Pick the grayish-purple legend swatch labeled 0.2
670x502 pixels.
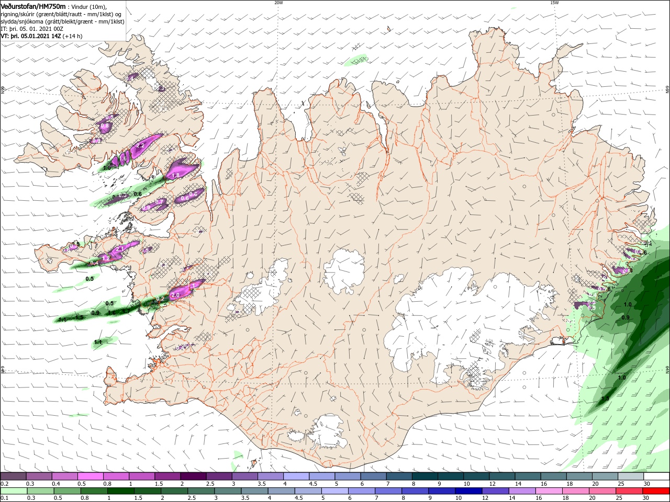[13, 476]
